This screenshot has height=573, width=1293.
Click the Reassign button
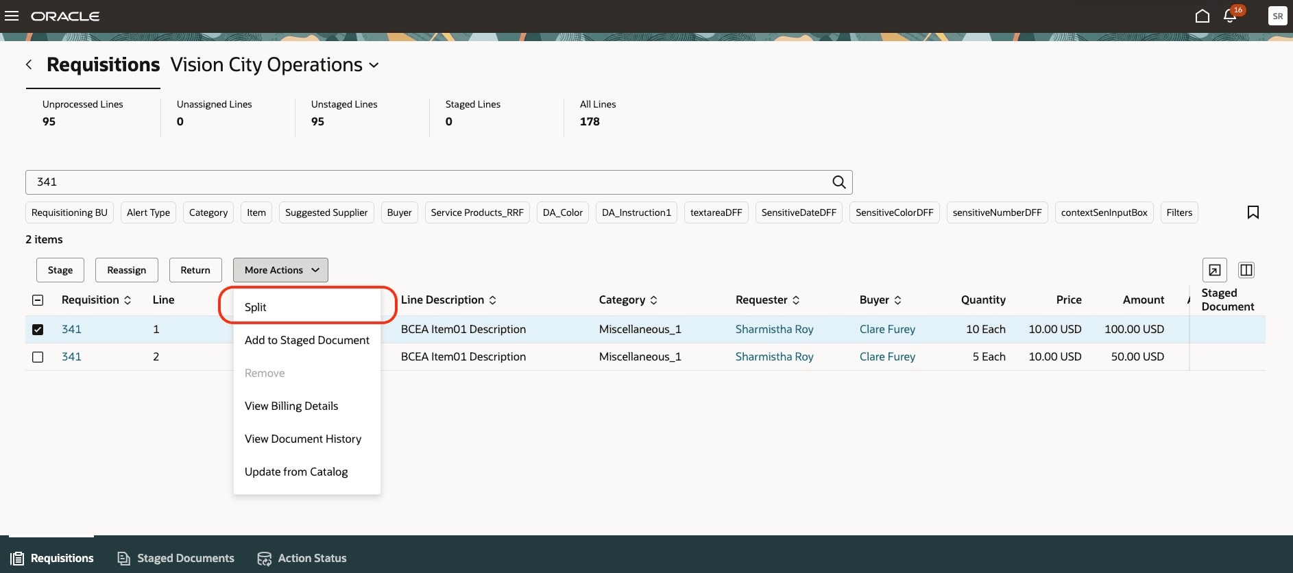coord(127,270)
